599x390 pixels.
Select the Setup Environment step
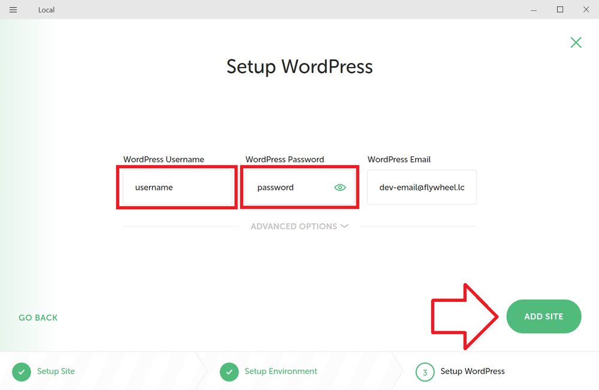(281, 371)
